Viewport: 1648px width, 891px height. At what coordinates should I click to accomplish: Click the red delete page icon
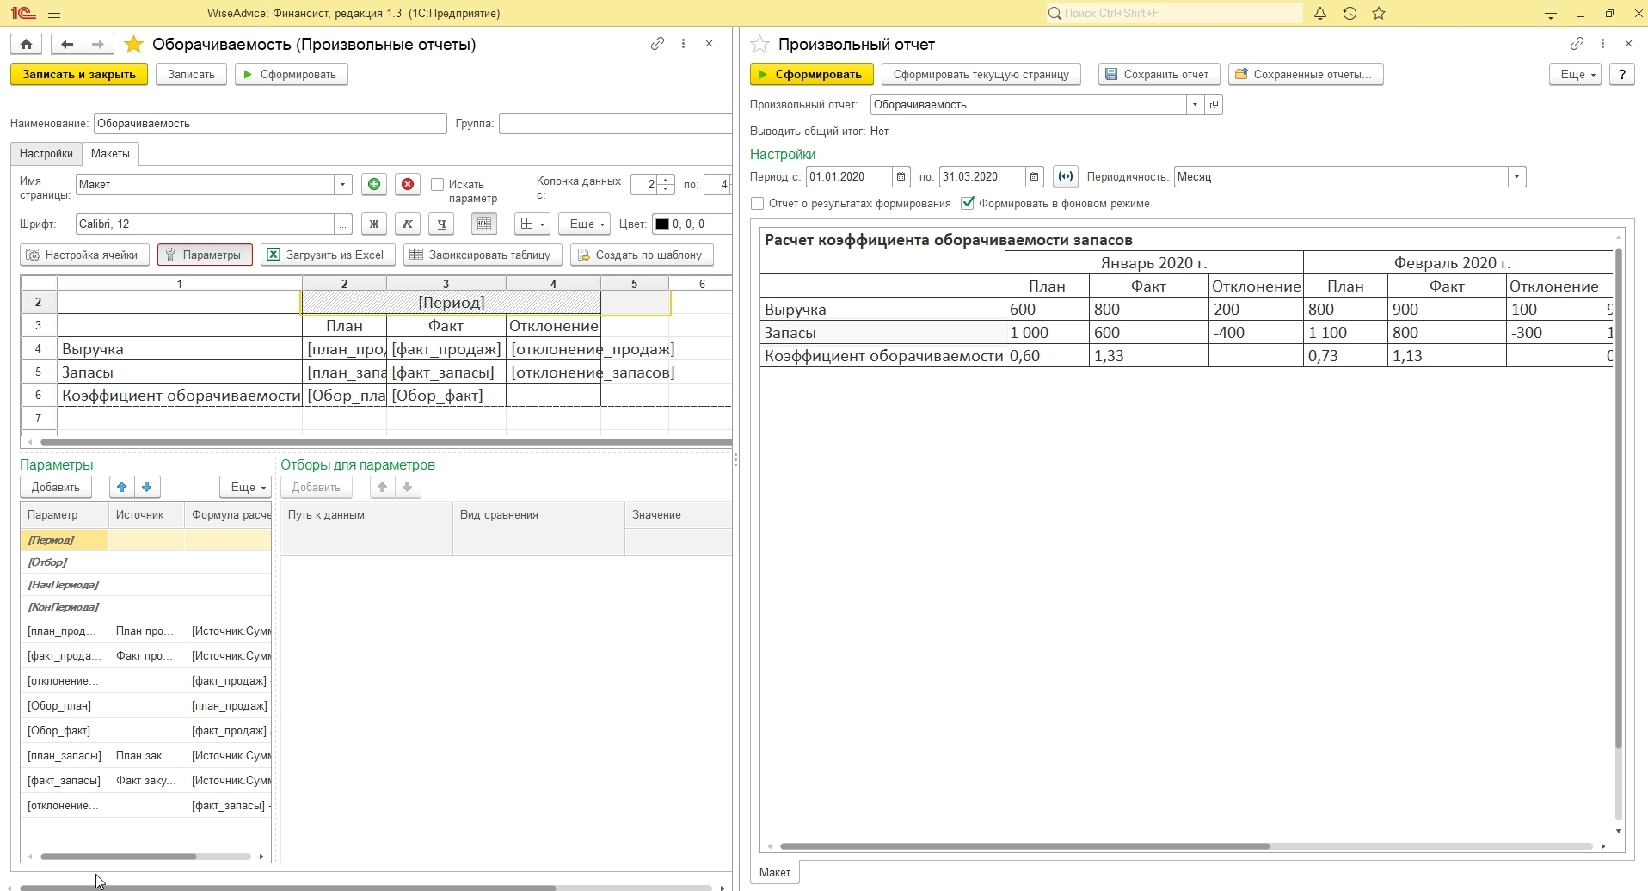tap(408, 185)
